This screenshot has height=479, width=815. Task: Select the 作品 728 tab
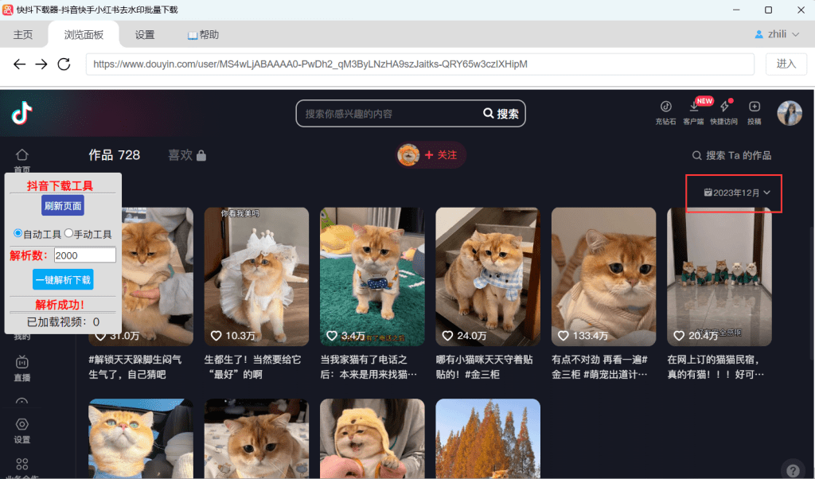click(115, 155)
